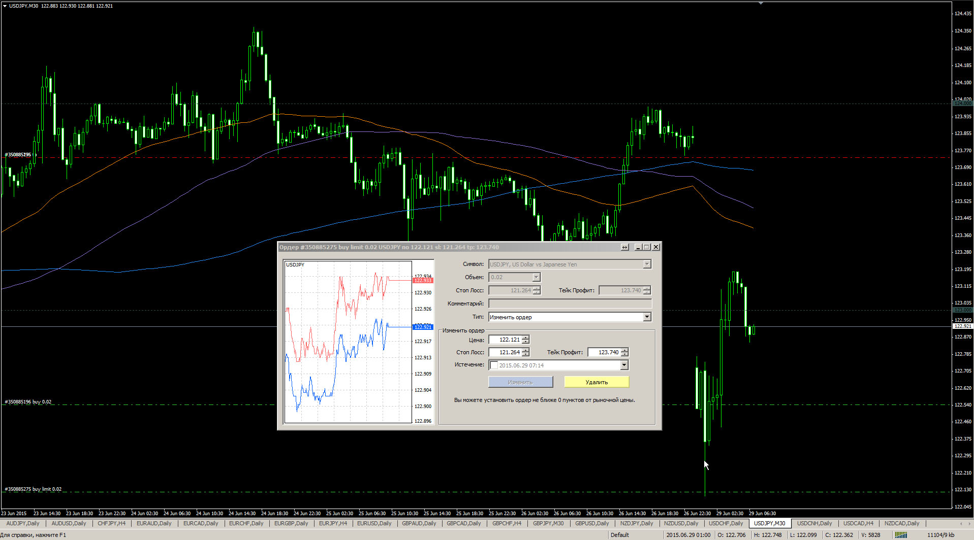The image size is (974, 540).
Task: Click the Изменить button
Action: point(520,382)
